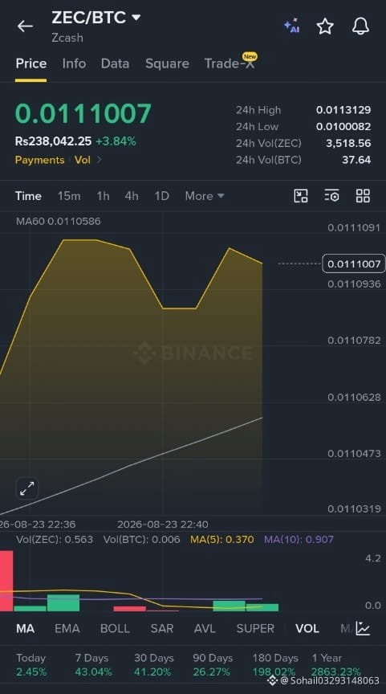Tap the 24h Low value 0.0100082
386x694 pixels.
[x=343, y=127]
